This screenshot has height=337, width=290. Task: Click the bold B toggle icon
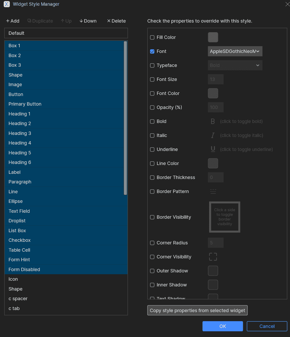[213, 121]
